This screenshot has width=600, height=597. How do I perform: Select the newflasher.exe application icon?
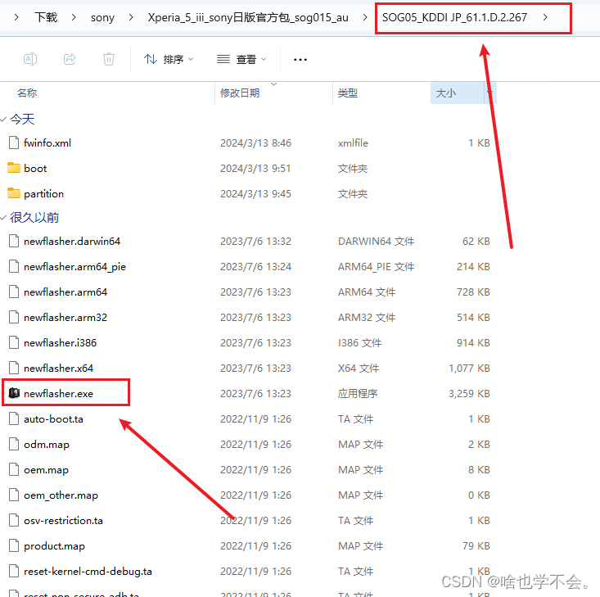point(14,393)
